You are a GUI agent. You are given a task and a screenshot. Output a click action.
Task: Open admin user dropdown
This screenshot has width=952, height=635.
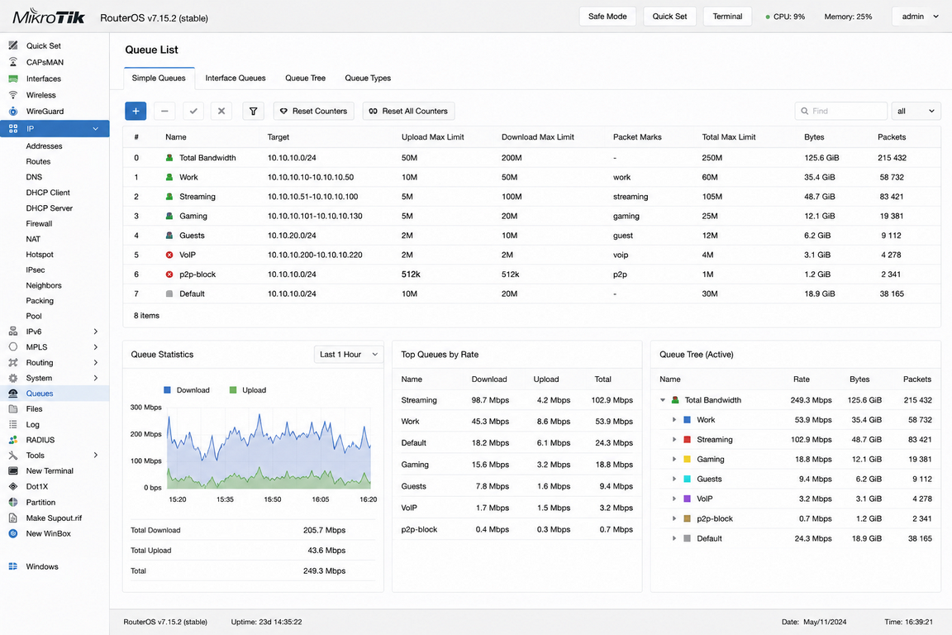920,17
